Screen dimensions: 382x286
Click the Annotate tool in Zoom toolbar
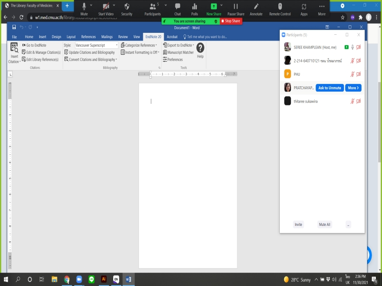(x=256, y=7)
